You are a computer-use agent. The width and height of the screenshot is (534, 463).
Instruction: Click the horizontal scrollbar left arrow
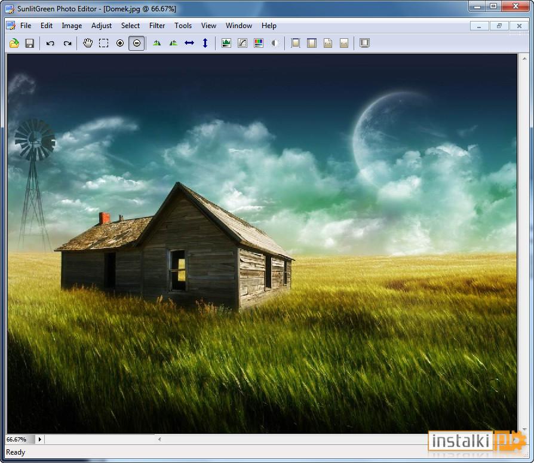(x=159, y=439)
